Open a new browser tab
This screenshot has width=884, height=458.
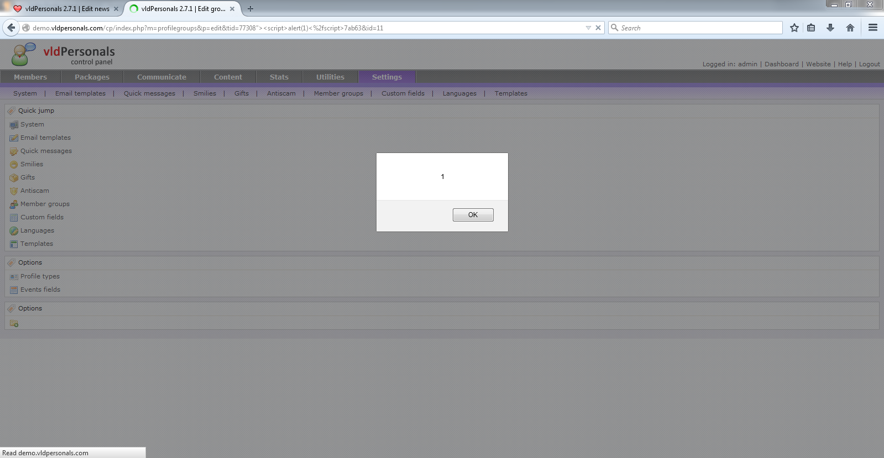coord(250,9)
